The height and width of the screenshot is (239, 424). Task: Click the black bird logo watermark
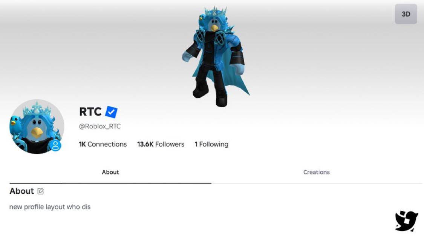point(406,221)
